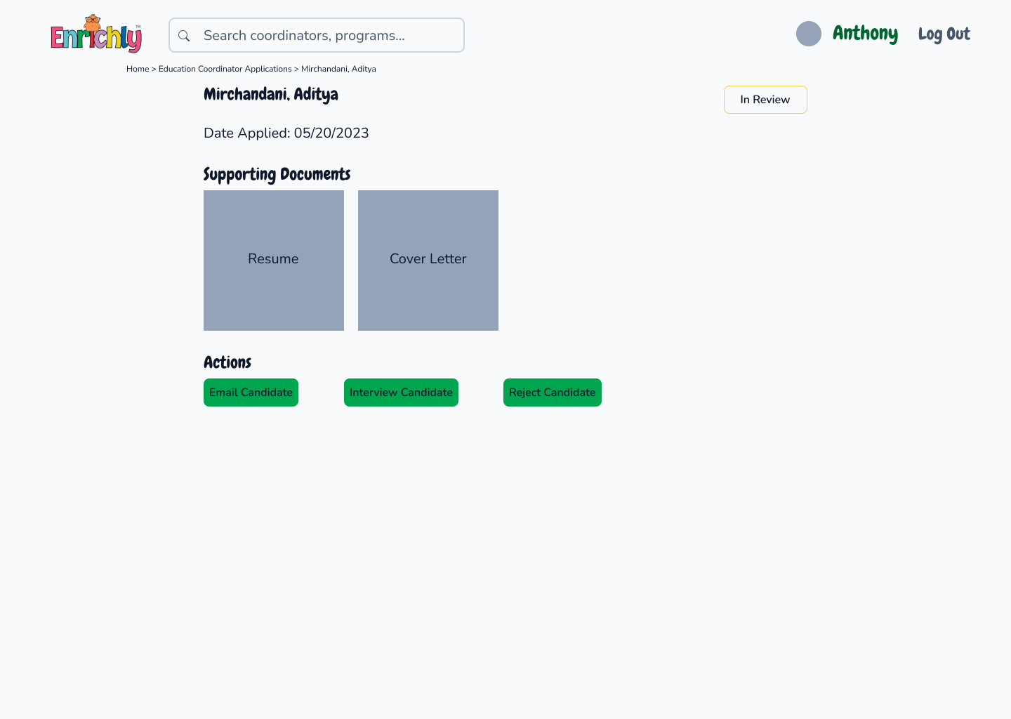Click the magnifying glass search icon
Image resolution: width=1011 pixels, height=719 pixels.
pyautogui.click(x=184, y=36)
